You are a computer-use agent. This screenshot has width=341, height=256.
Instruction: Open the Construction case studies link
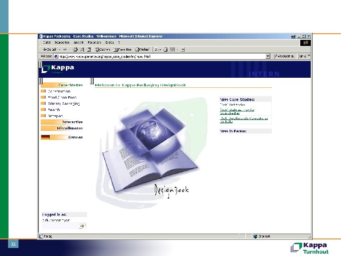point(59,91)
